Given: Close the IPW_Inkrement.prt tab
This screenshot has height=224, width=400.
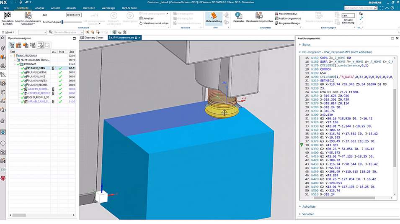Looking at the screenshot, I should [x=139, y=38].
